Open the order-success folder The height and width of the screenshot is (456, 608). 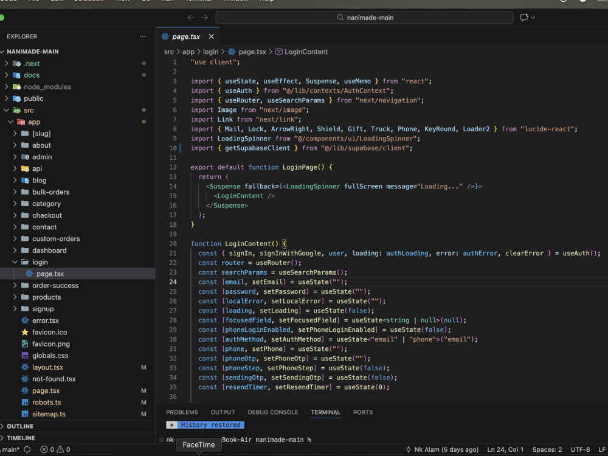tap(55, 285)
